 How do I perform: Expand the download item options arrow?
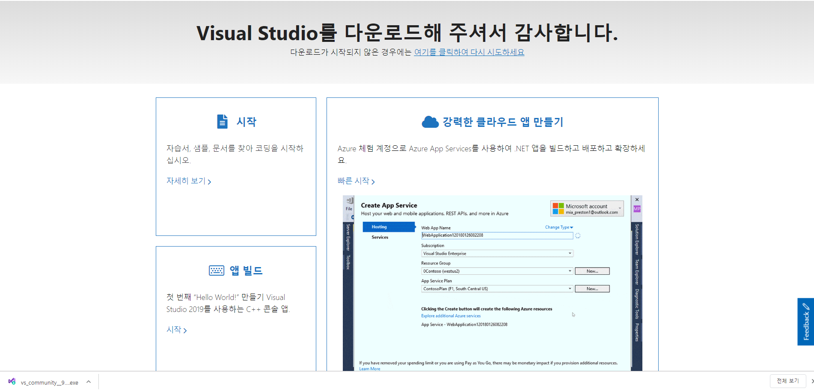coord(89,382)
